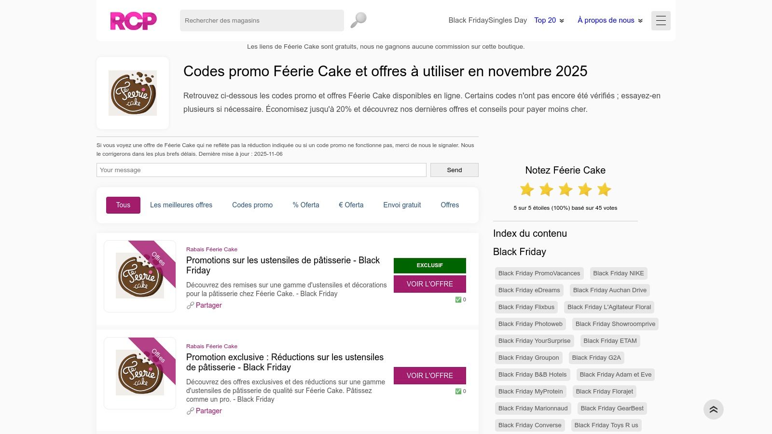Screen dimensions: 772x434
Task: Click the third star in the rating
Action: (565, 189)
